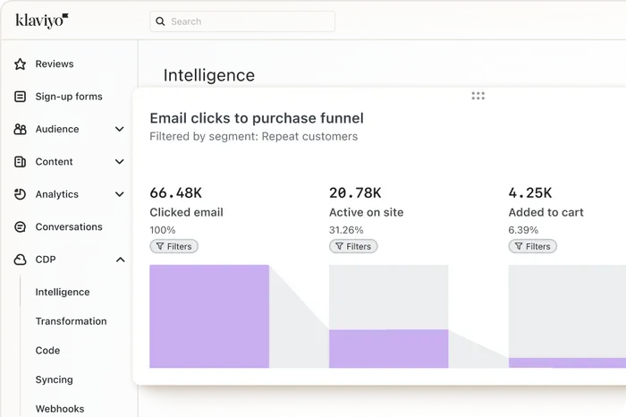Open the Intelligence submenu item

point(63,292)
